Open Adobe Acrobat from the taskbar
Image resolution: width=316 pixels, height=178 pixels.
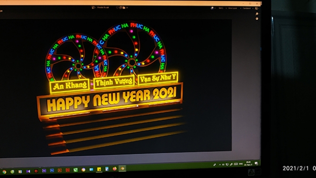coord(67,170)
